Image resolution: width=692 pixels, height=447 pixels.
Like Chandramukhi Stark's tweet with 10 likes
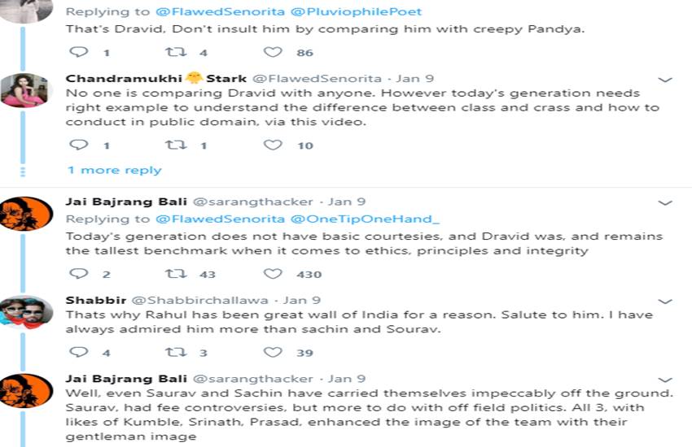click(x=273, y=145)
